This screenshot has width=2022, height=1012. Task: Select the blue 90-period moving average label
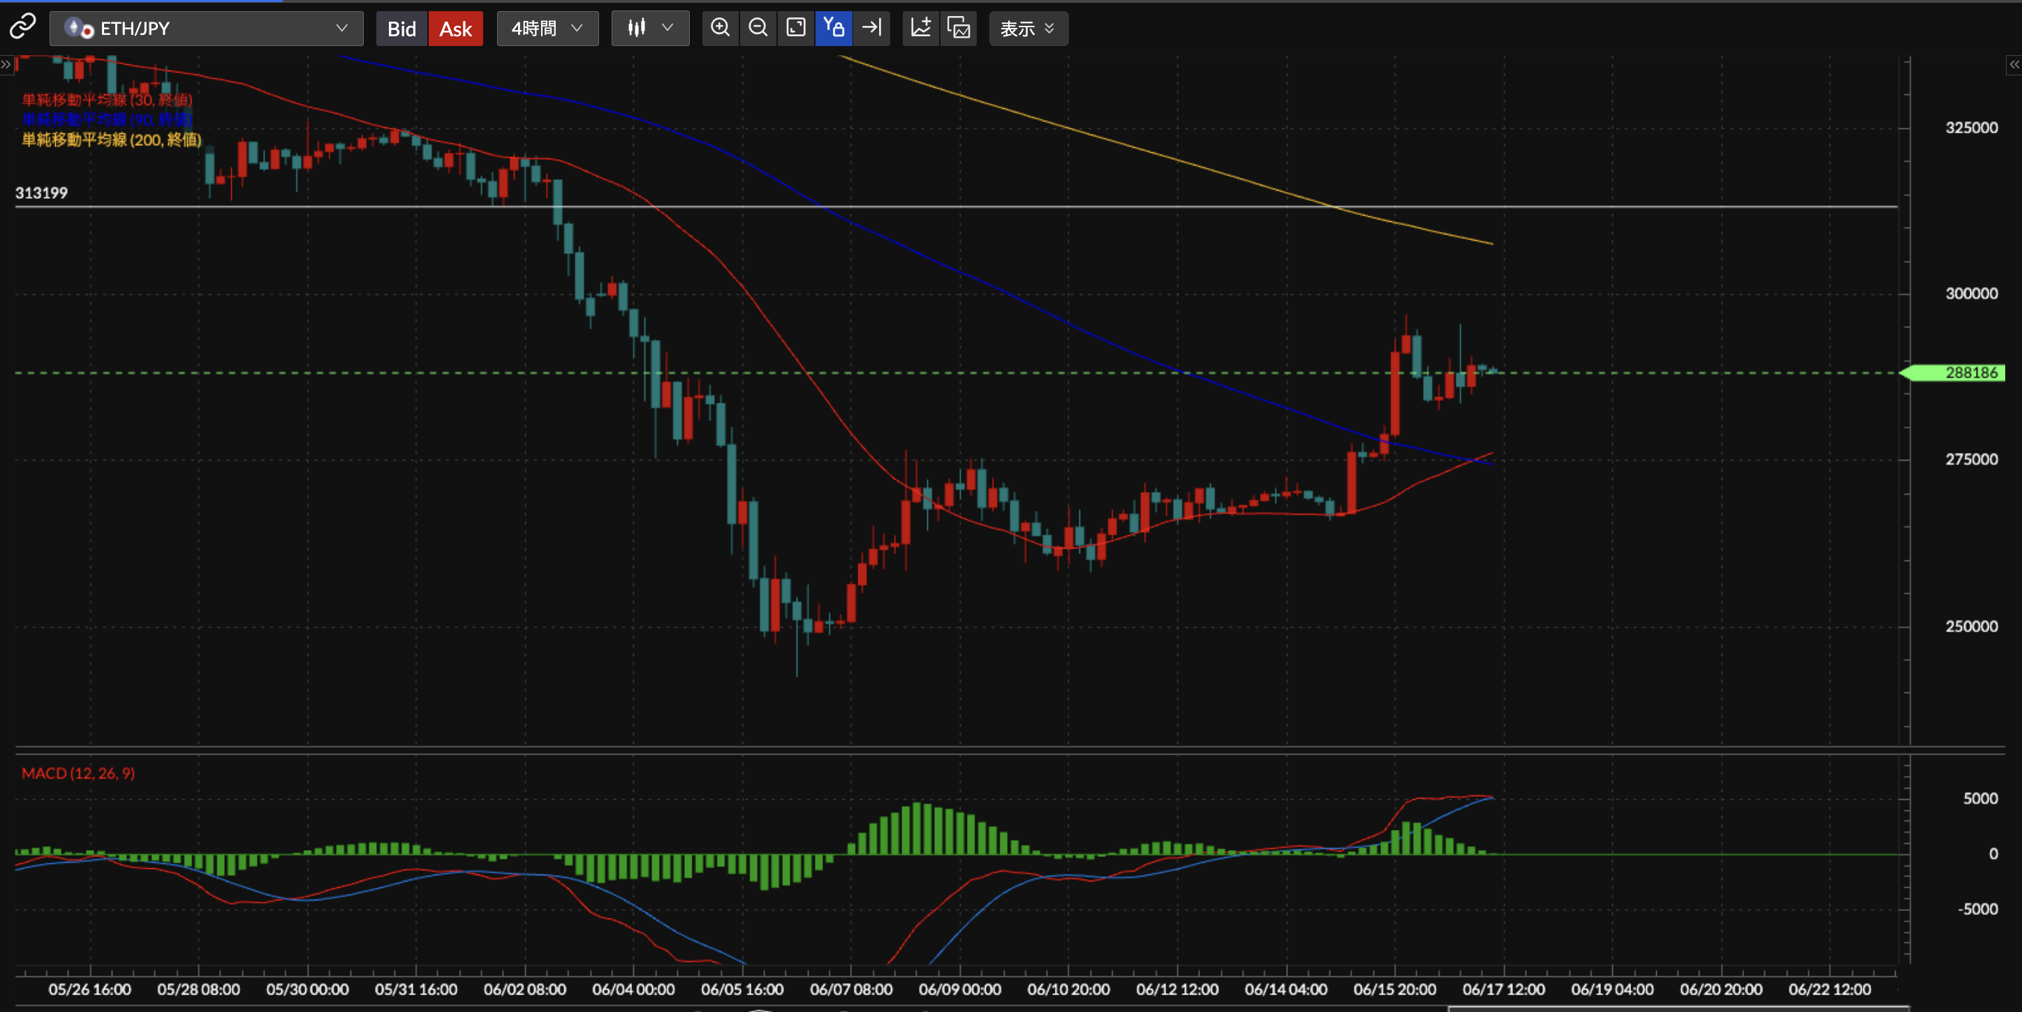(107, 119)
